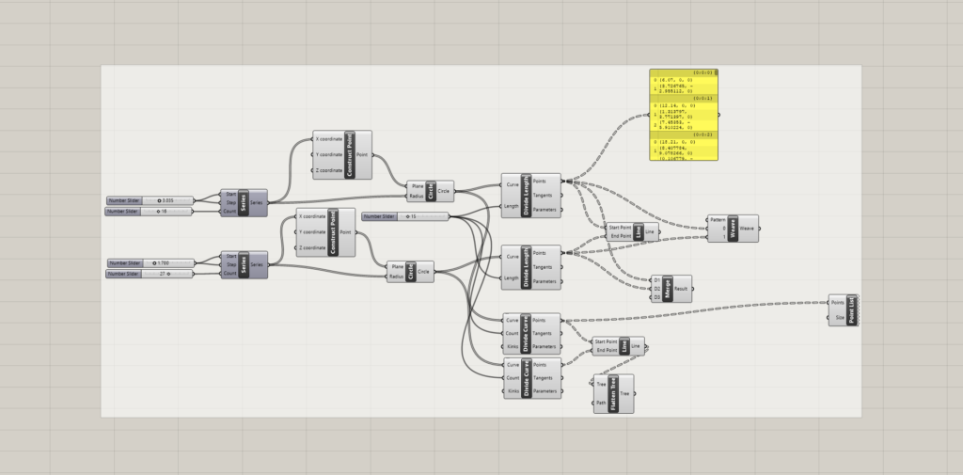Click the Weave output grip label
The image size is (963, 475).
tap(746, 229)
